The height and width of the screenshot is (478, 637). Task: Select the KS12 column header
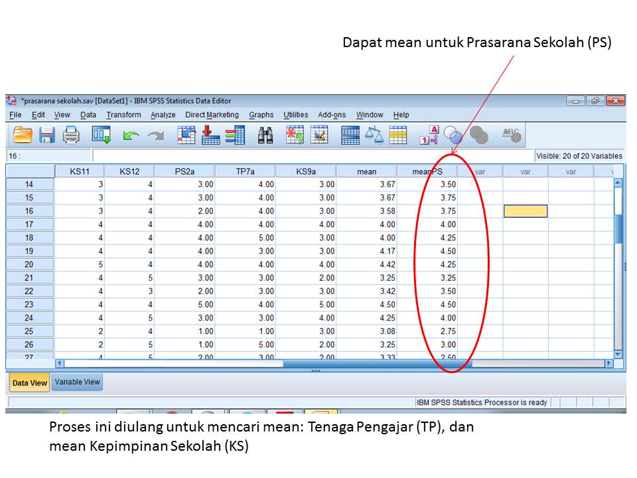click(x=129, y=171)
